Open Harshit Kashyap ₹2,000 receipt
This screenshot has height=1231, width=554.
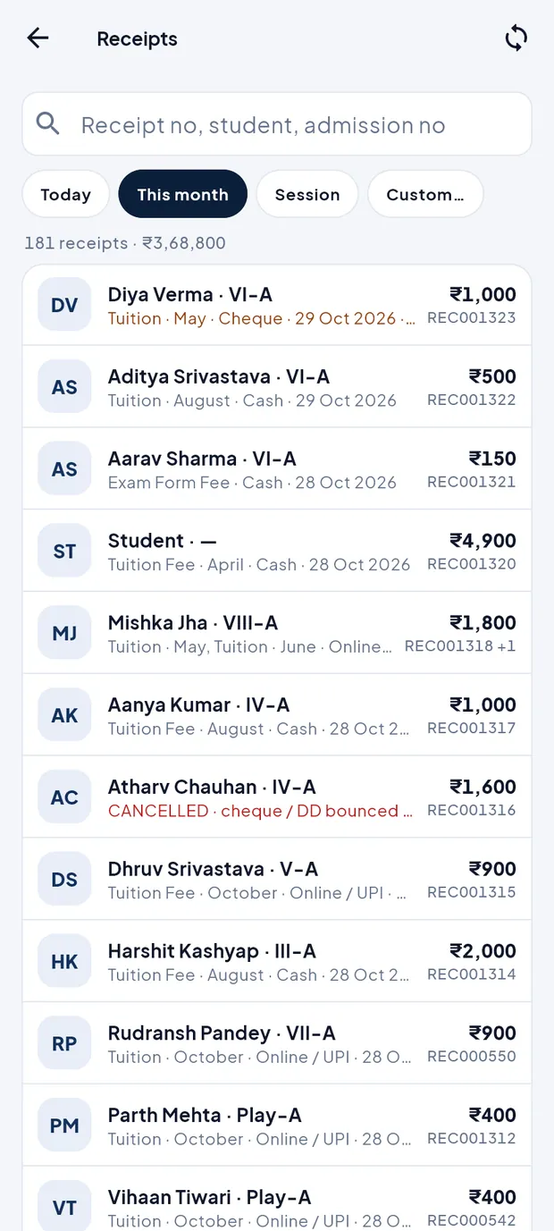[277, 962]
